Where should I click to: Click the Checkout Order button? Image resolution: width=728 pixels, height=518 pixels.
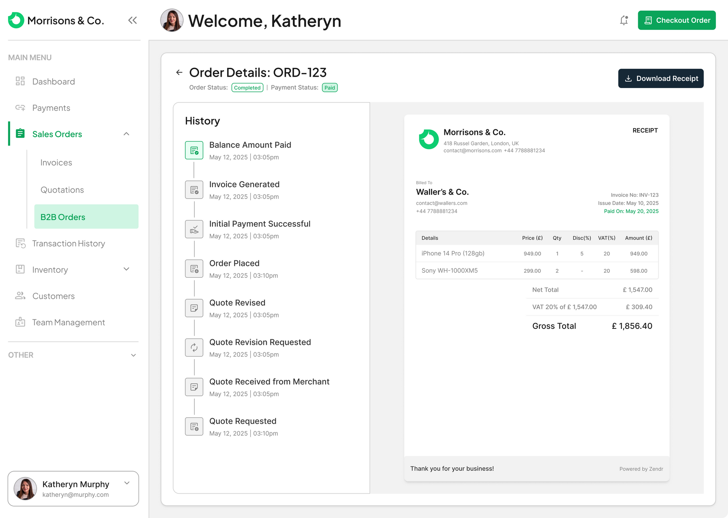[677, 20]
